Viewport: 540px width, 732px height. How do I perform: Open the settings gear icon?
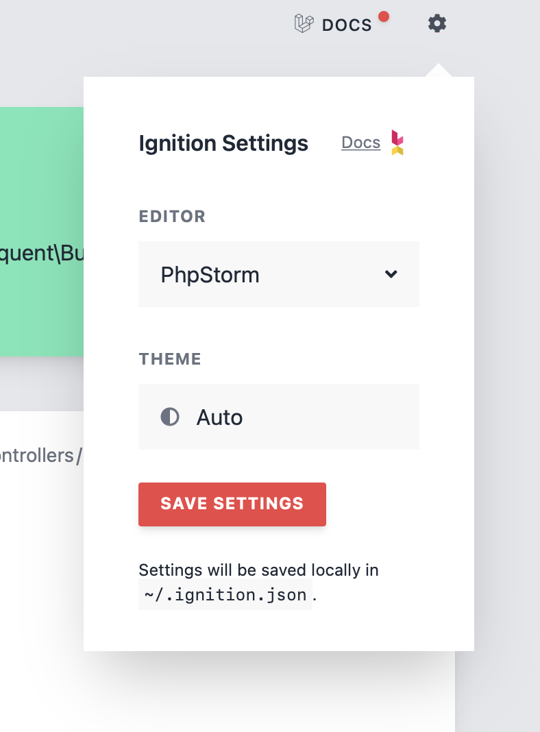coord(437,23)
